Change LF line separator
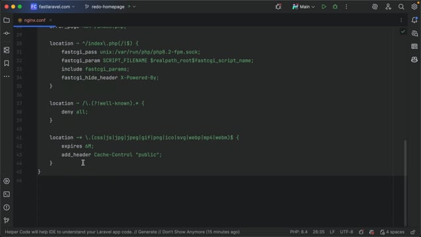421x237 pixels. click(332, 232)
